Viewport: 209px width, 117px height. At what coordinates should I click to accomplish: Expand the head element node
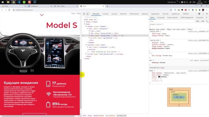coord(84,22)
